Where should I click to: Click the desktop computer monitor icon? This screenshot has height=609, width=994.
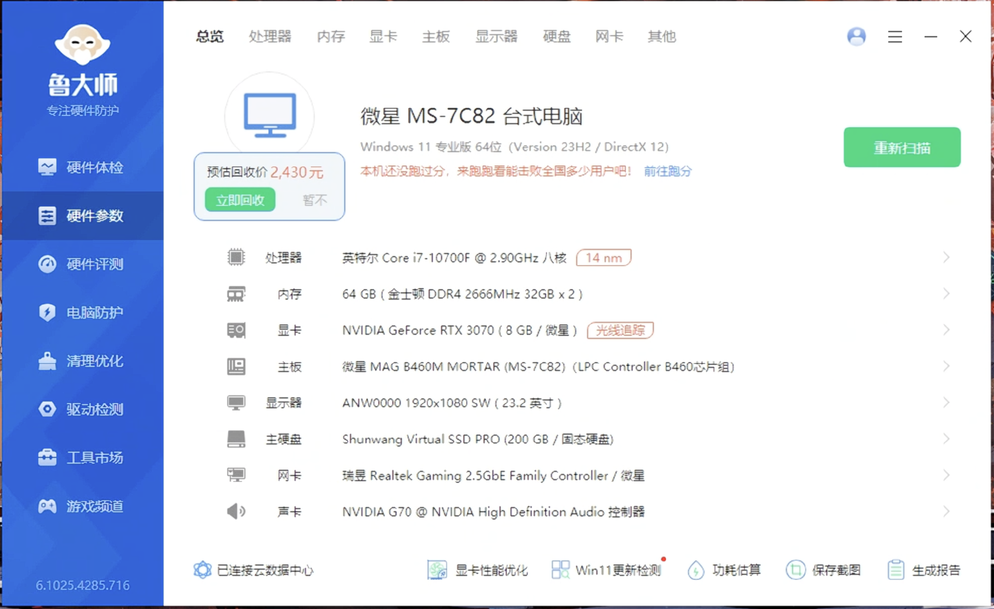pyautogui.click(x=270, y=115)
